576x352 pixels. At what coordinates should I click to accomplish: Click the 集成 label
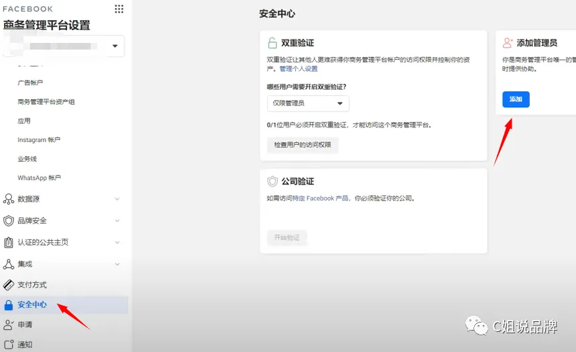[x=25, y=263]
